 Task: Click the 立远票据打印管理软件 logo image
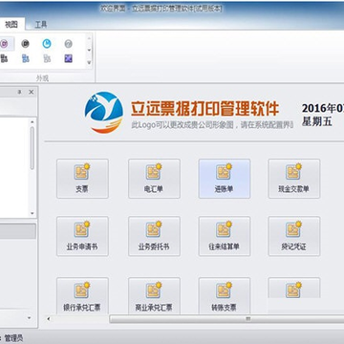pyautogui.click(x=104, y=112)
